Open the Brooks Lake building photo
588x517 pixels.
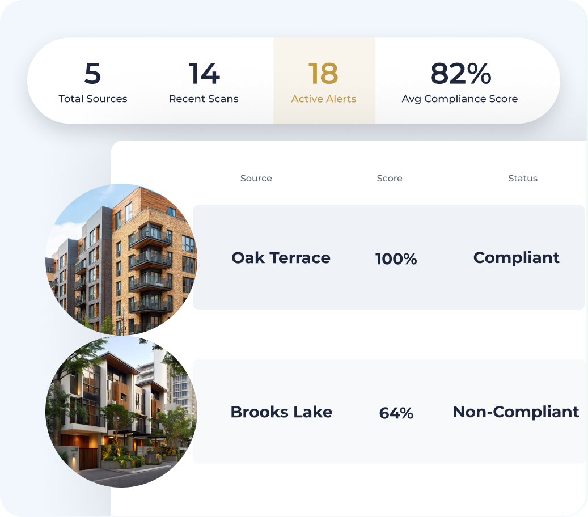121,412
